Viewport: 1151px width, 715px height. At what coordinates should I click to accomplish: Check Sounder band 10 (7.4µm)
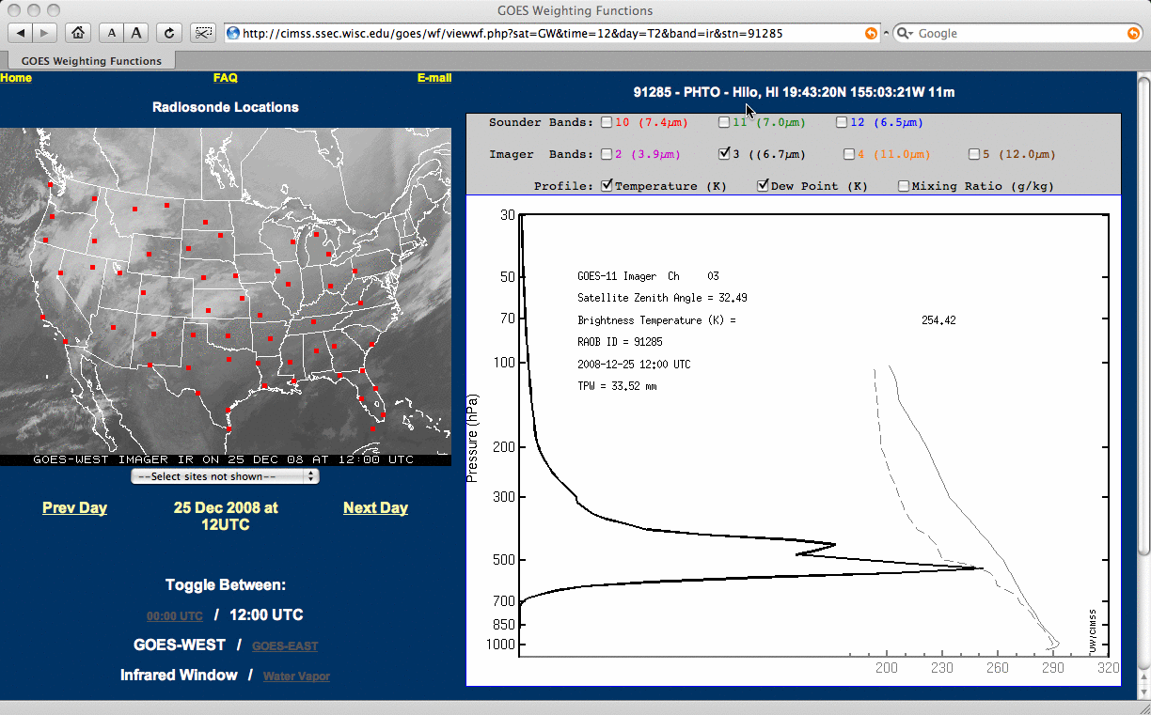[607, 122]
